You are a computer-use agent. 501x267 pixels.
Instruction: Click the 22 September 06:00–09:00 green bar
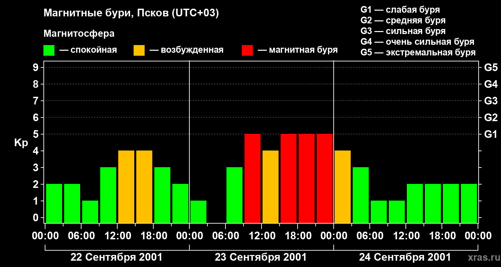(x=90, y=212)
